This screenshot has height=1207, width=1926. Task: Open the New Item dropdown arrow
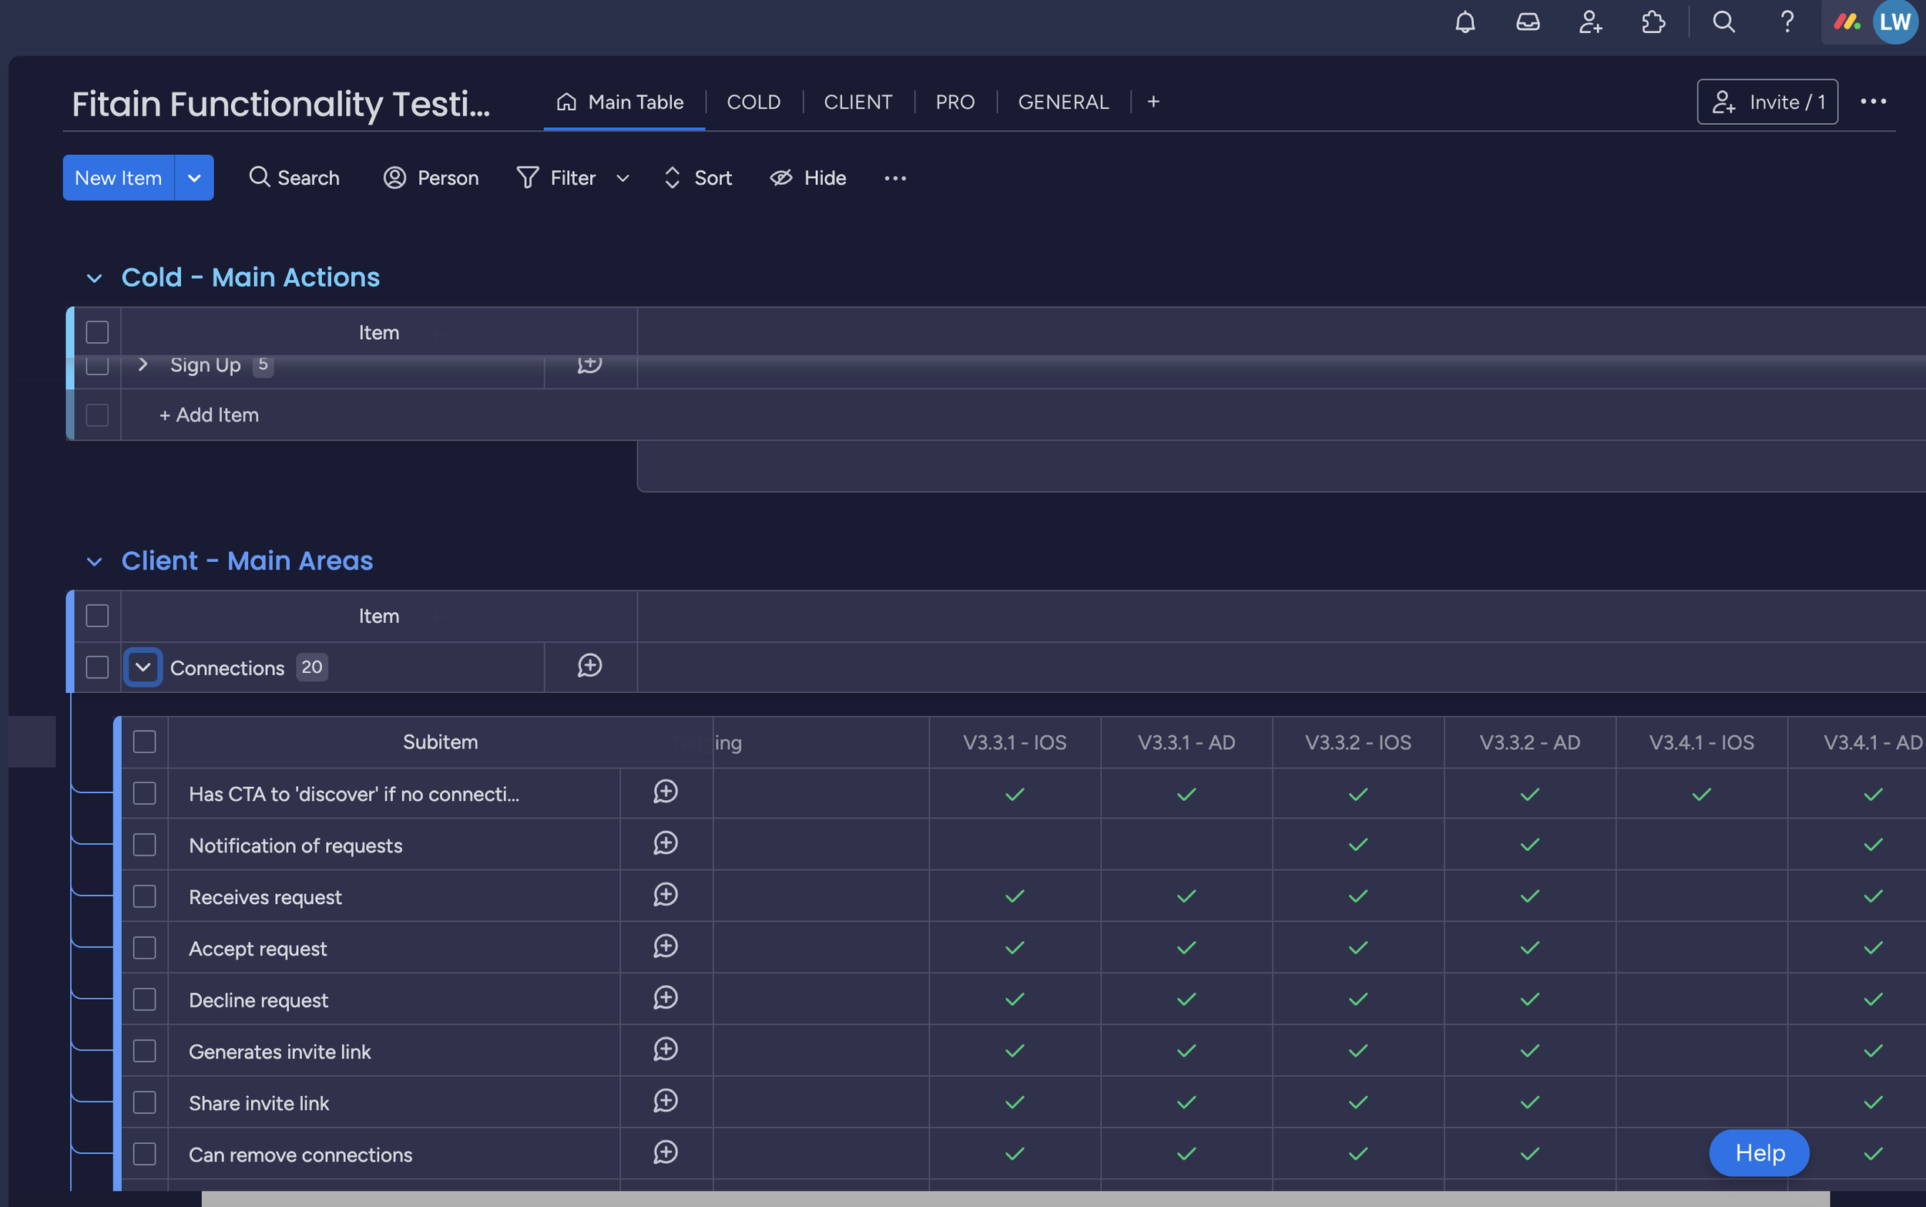194,178
